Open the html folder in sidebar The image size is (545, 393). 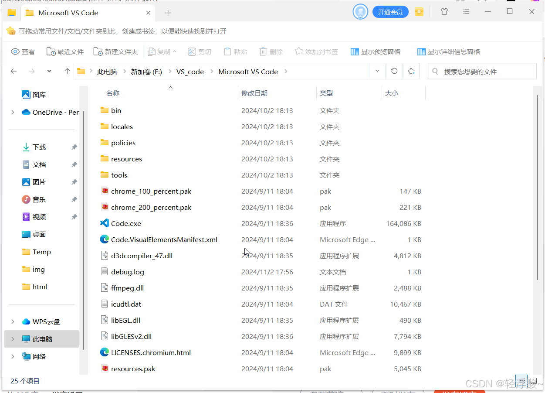click(x=34, y=287)
